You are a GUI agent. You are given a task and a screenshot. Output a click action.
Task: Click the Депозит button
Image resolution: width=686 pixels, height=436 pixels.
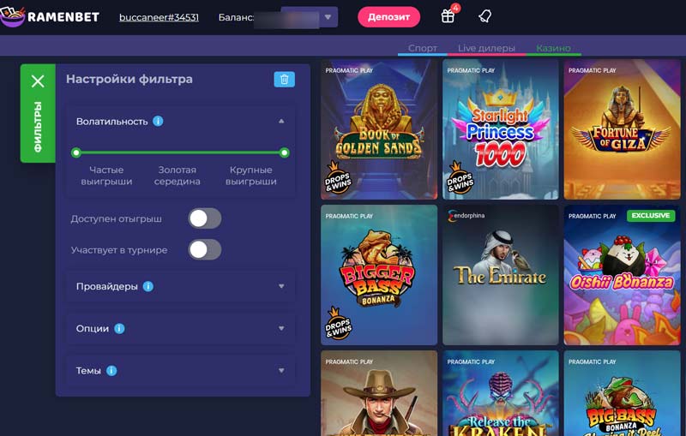point(388,17)
